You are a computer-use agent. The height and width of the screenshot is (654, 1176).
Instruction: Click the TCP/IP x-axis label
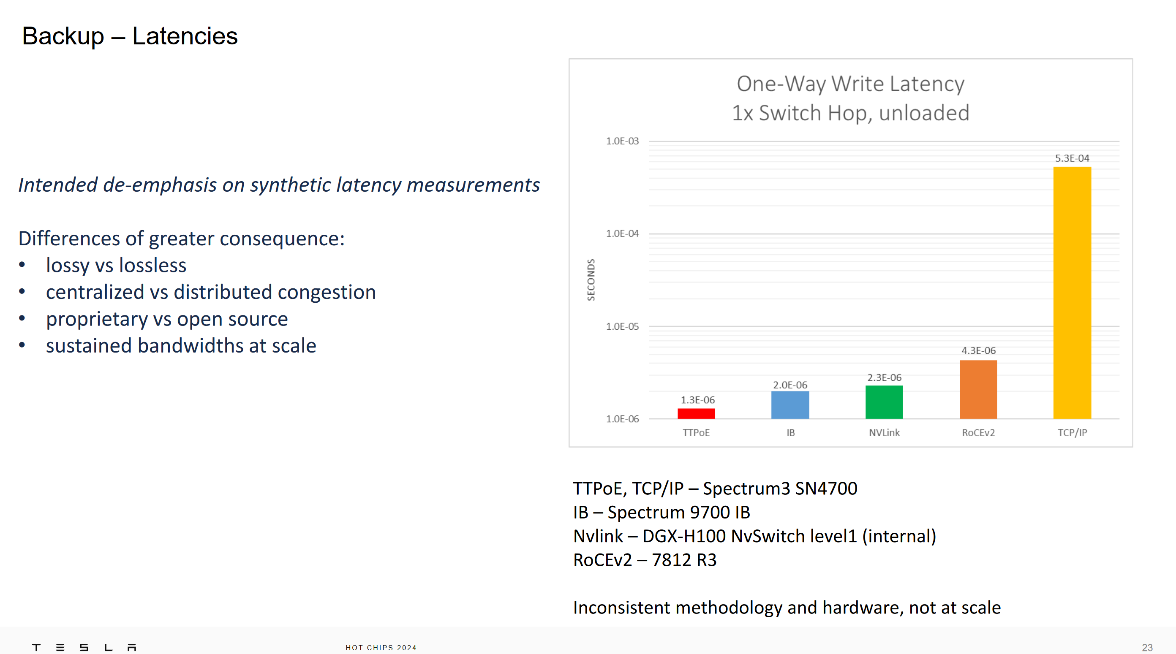tap(1073, 433)
